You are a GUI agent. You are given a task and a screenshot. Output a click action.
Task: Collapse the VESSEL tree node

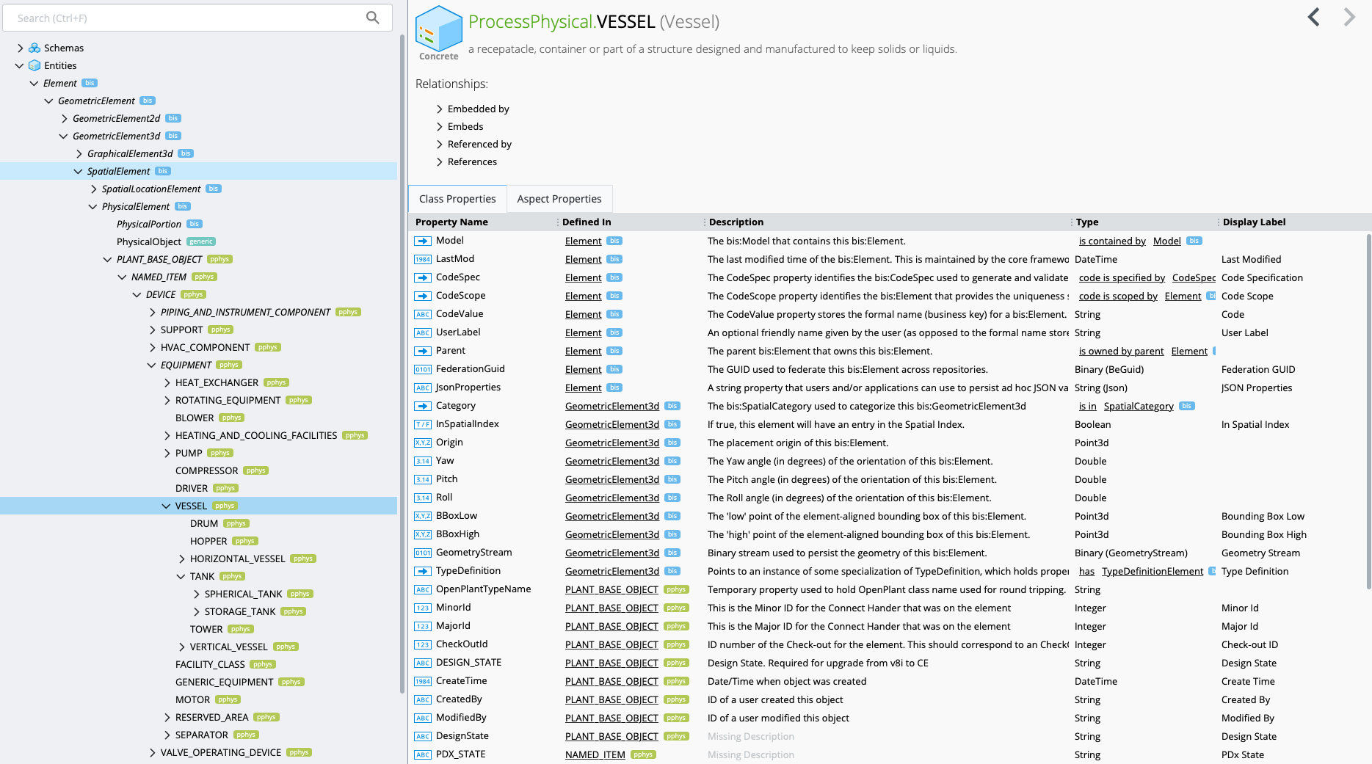tap(166, 506)
